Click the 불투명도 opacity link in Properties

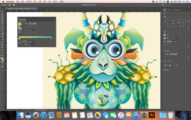click(169, 42)
